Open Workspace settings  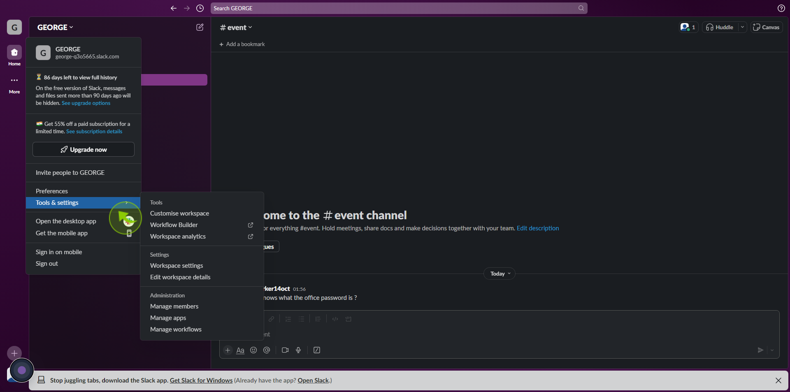(202, 266)
